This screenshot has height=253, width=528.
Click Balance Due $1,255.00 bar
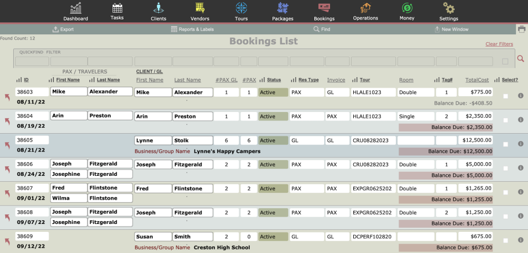point(446,200)
